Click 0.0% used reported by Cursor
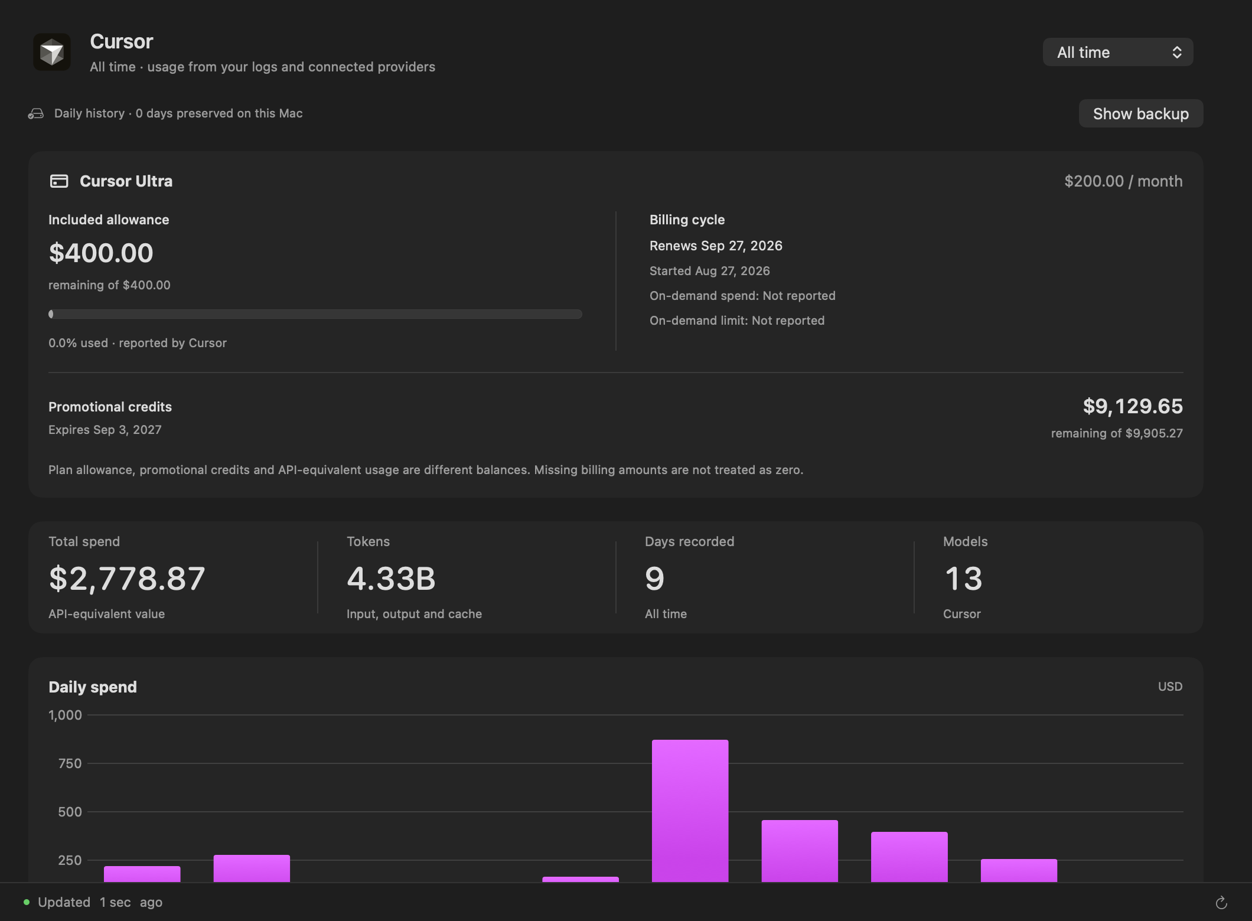Viewport: 1252px width, 921px height. pos(138,343)
